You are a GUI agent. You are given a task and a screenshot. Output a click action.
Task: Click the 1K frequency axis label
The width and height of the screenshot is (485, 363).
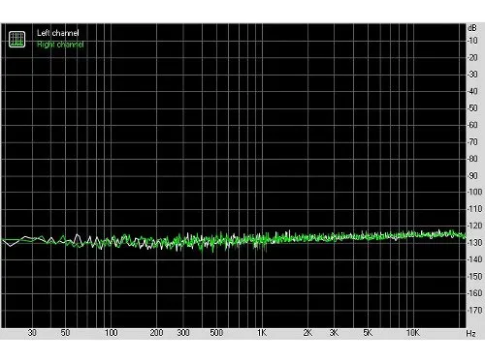pos(262,333)
